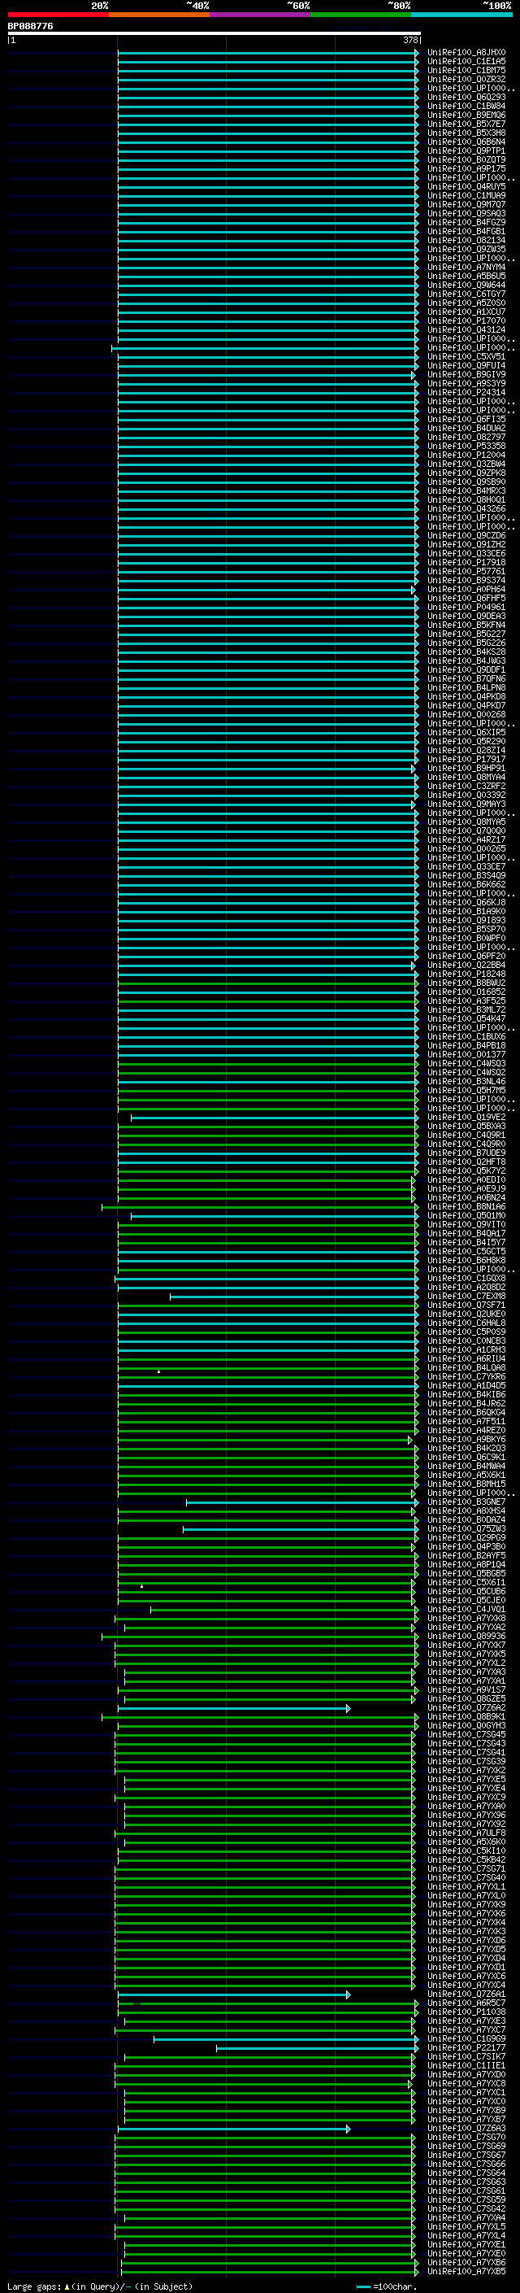Select hit label UniRef100_C5GCT5
520x2293 pixels.
pyautogui.click(x=466, y=1252)
